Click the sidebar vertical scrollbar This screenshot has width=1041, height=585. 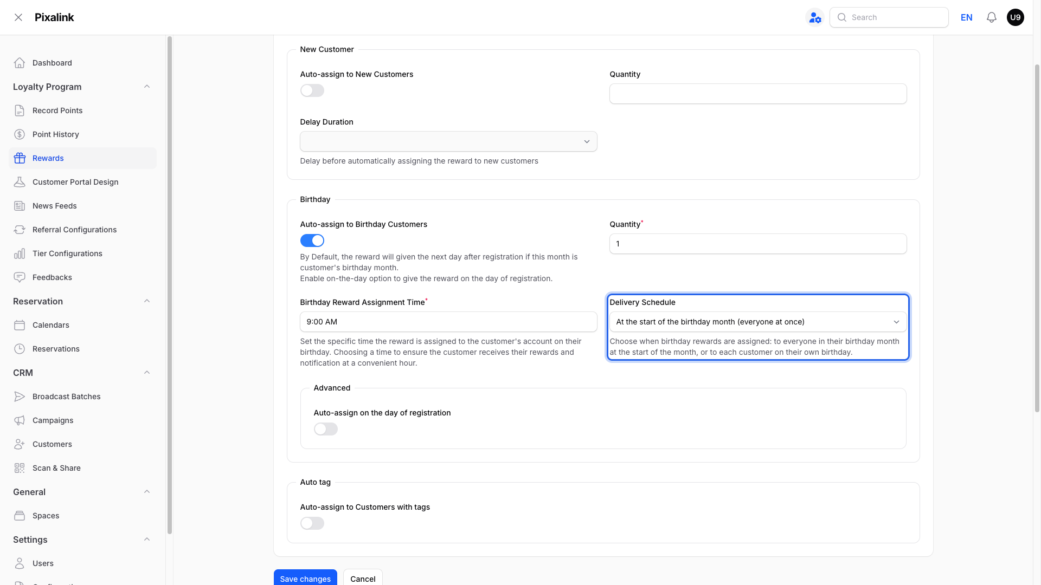coord(170,285)
